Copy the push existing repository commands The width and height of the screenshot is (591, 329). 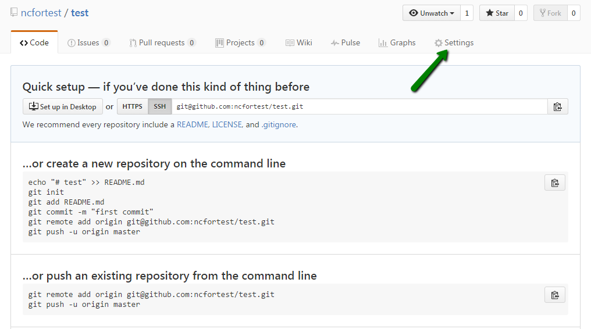(555, 295)
